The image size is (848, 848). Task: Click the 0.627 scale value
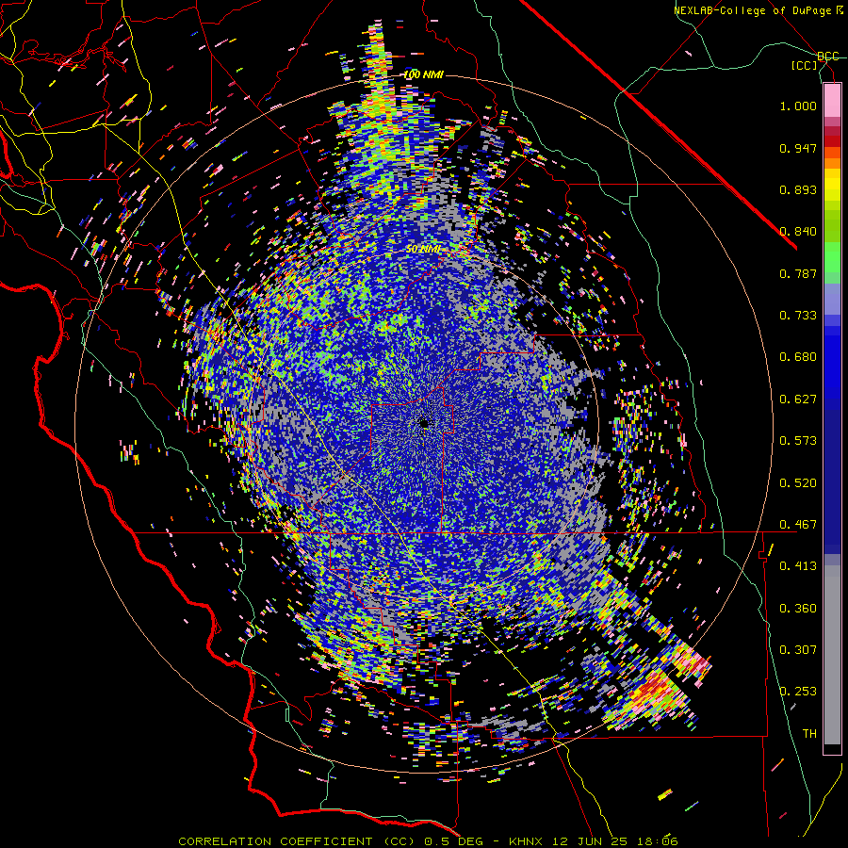[x=798, y=400]
